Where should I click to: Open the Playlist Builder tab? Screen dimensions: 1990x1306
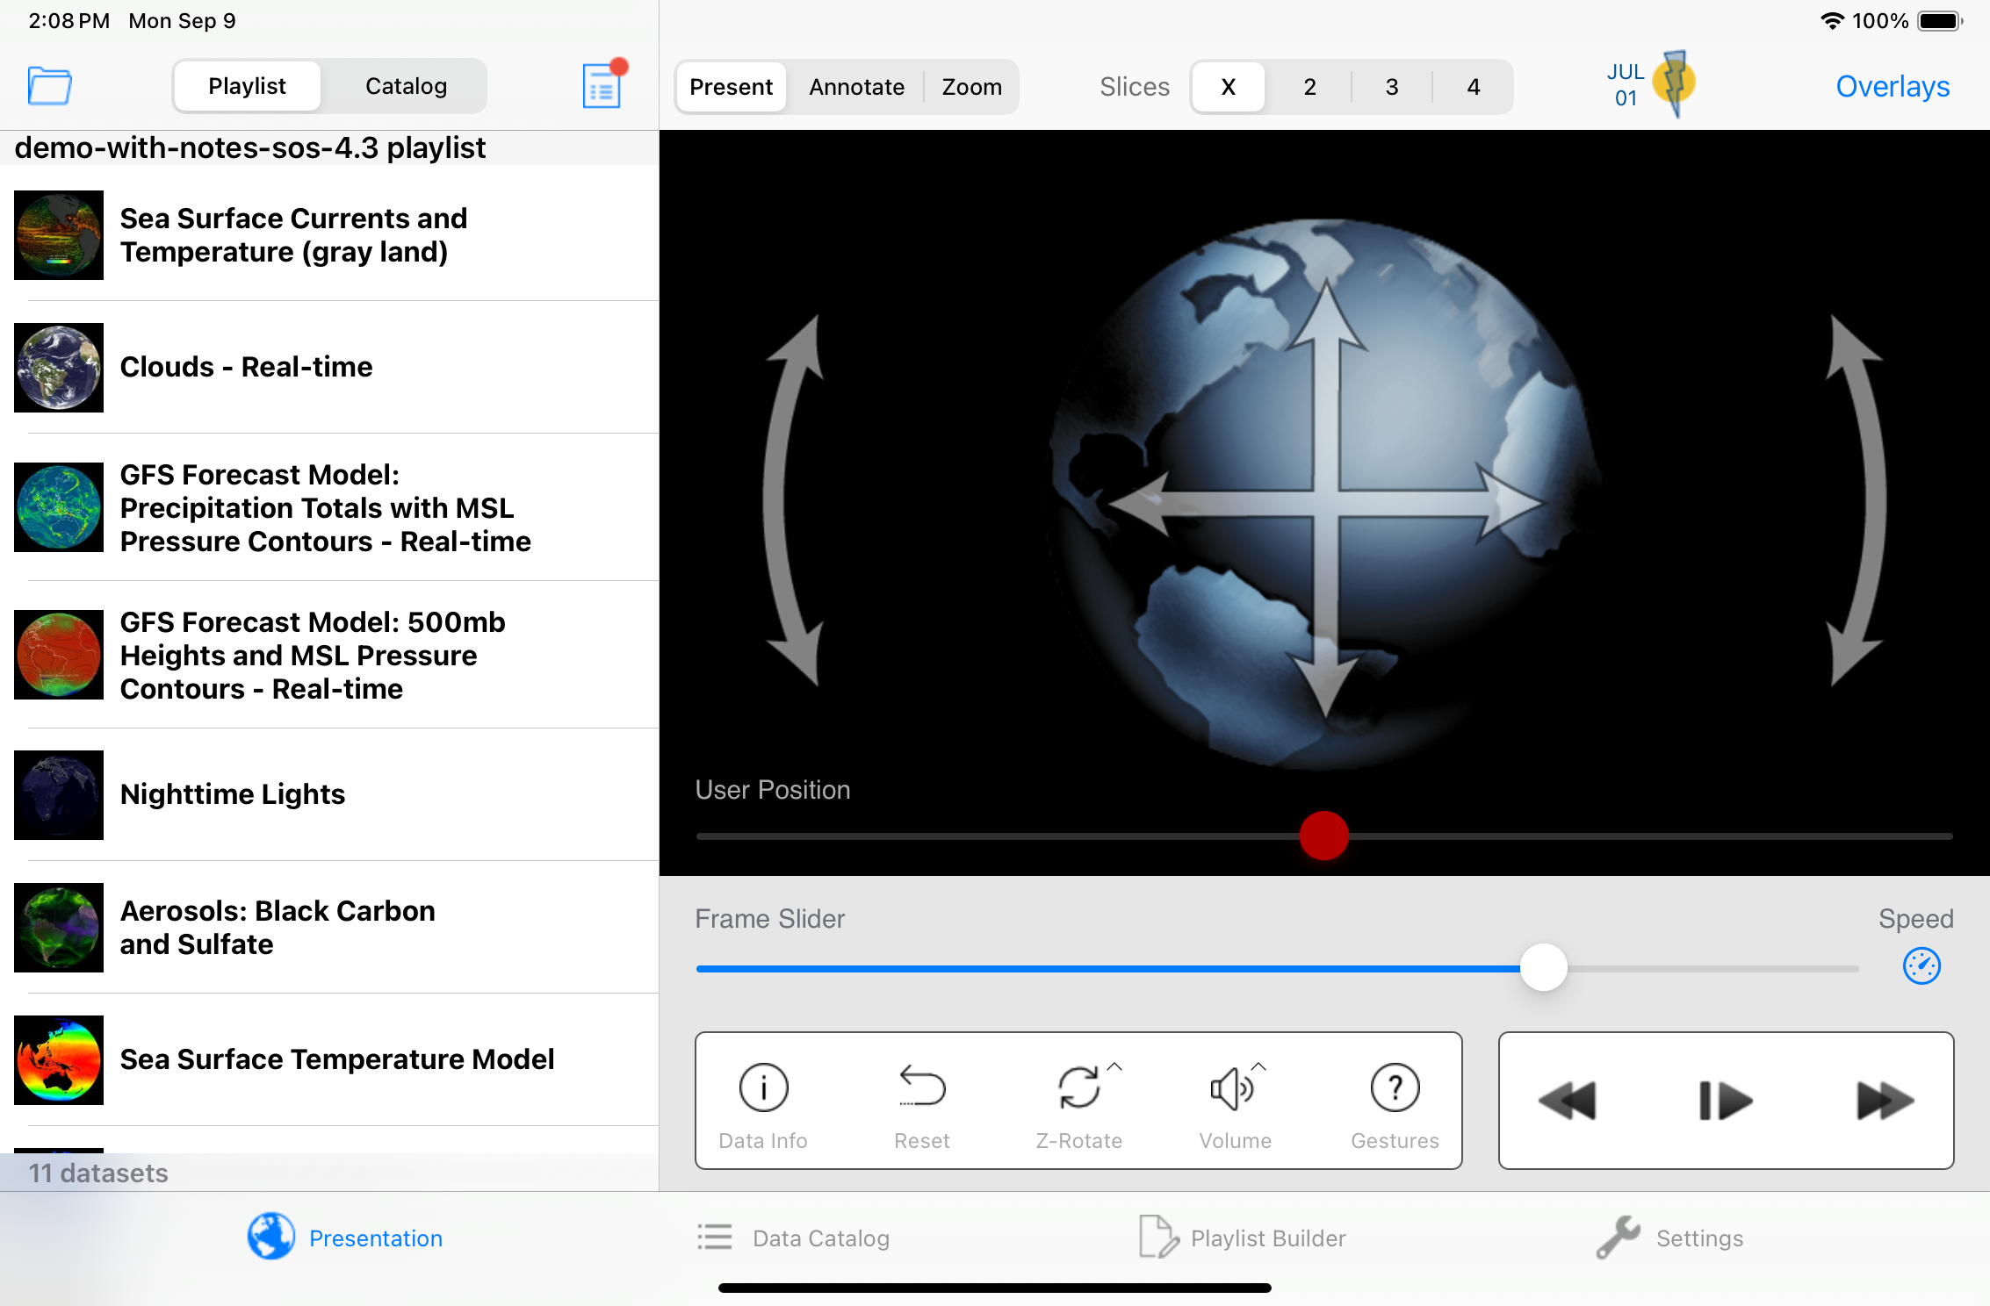1242,1238
